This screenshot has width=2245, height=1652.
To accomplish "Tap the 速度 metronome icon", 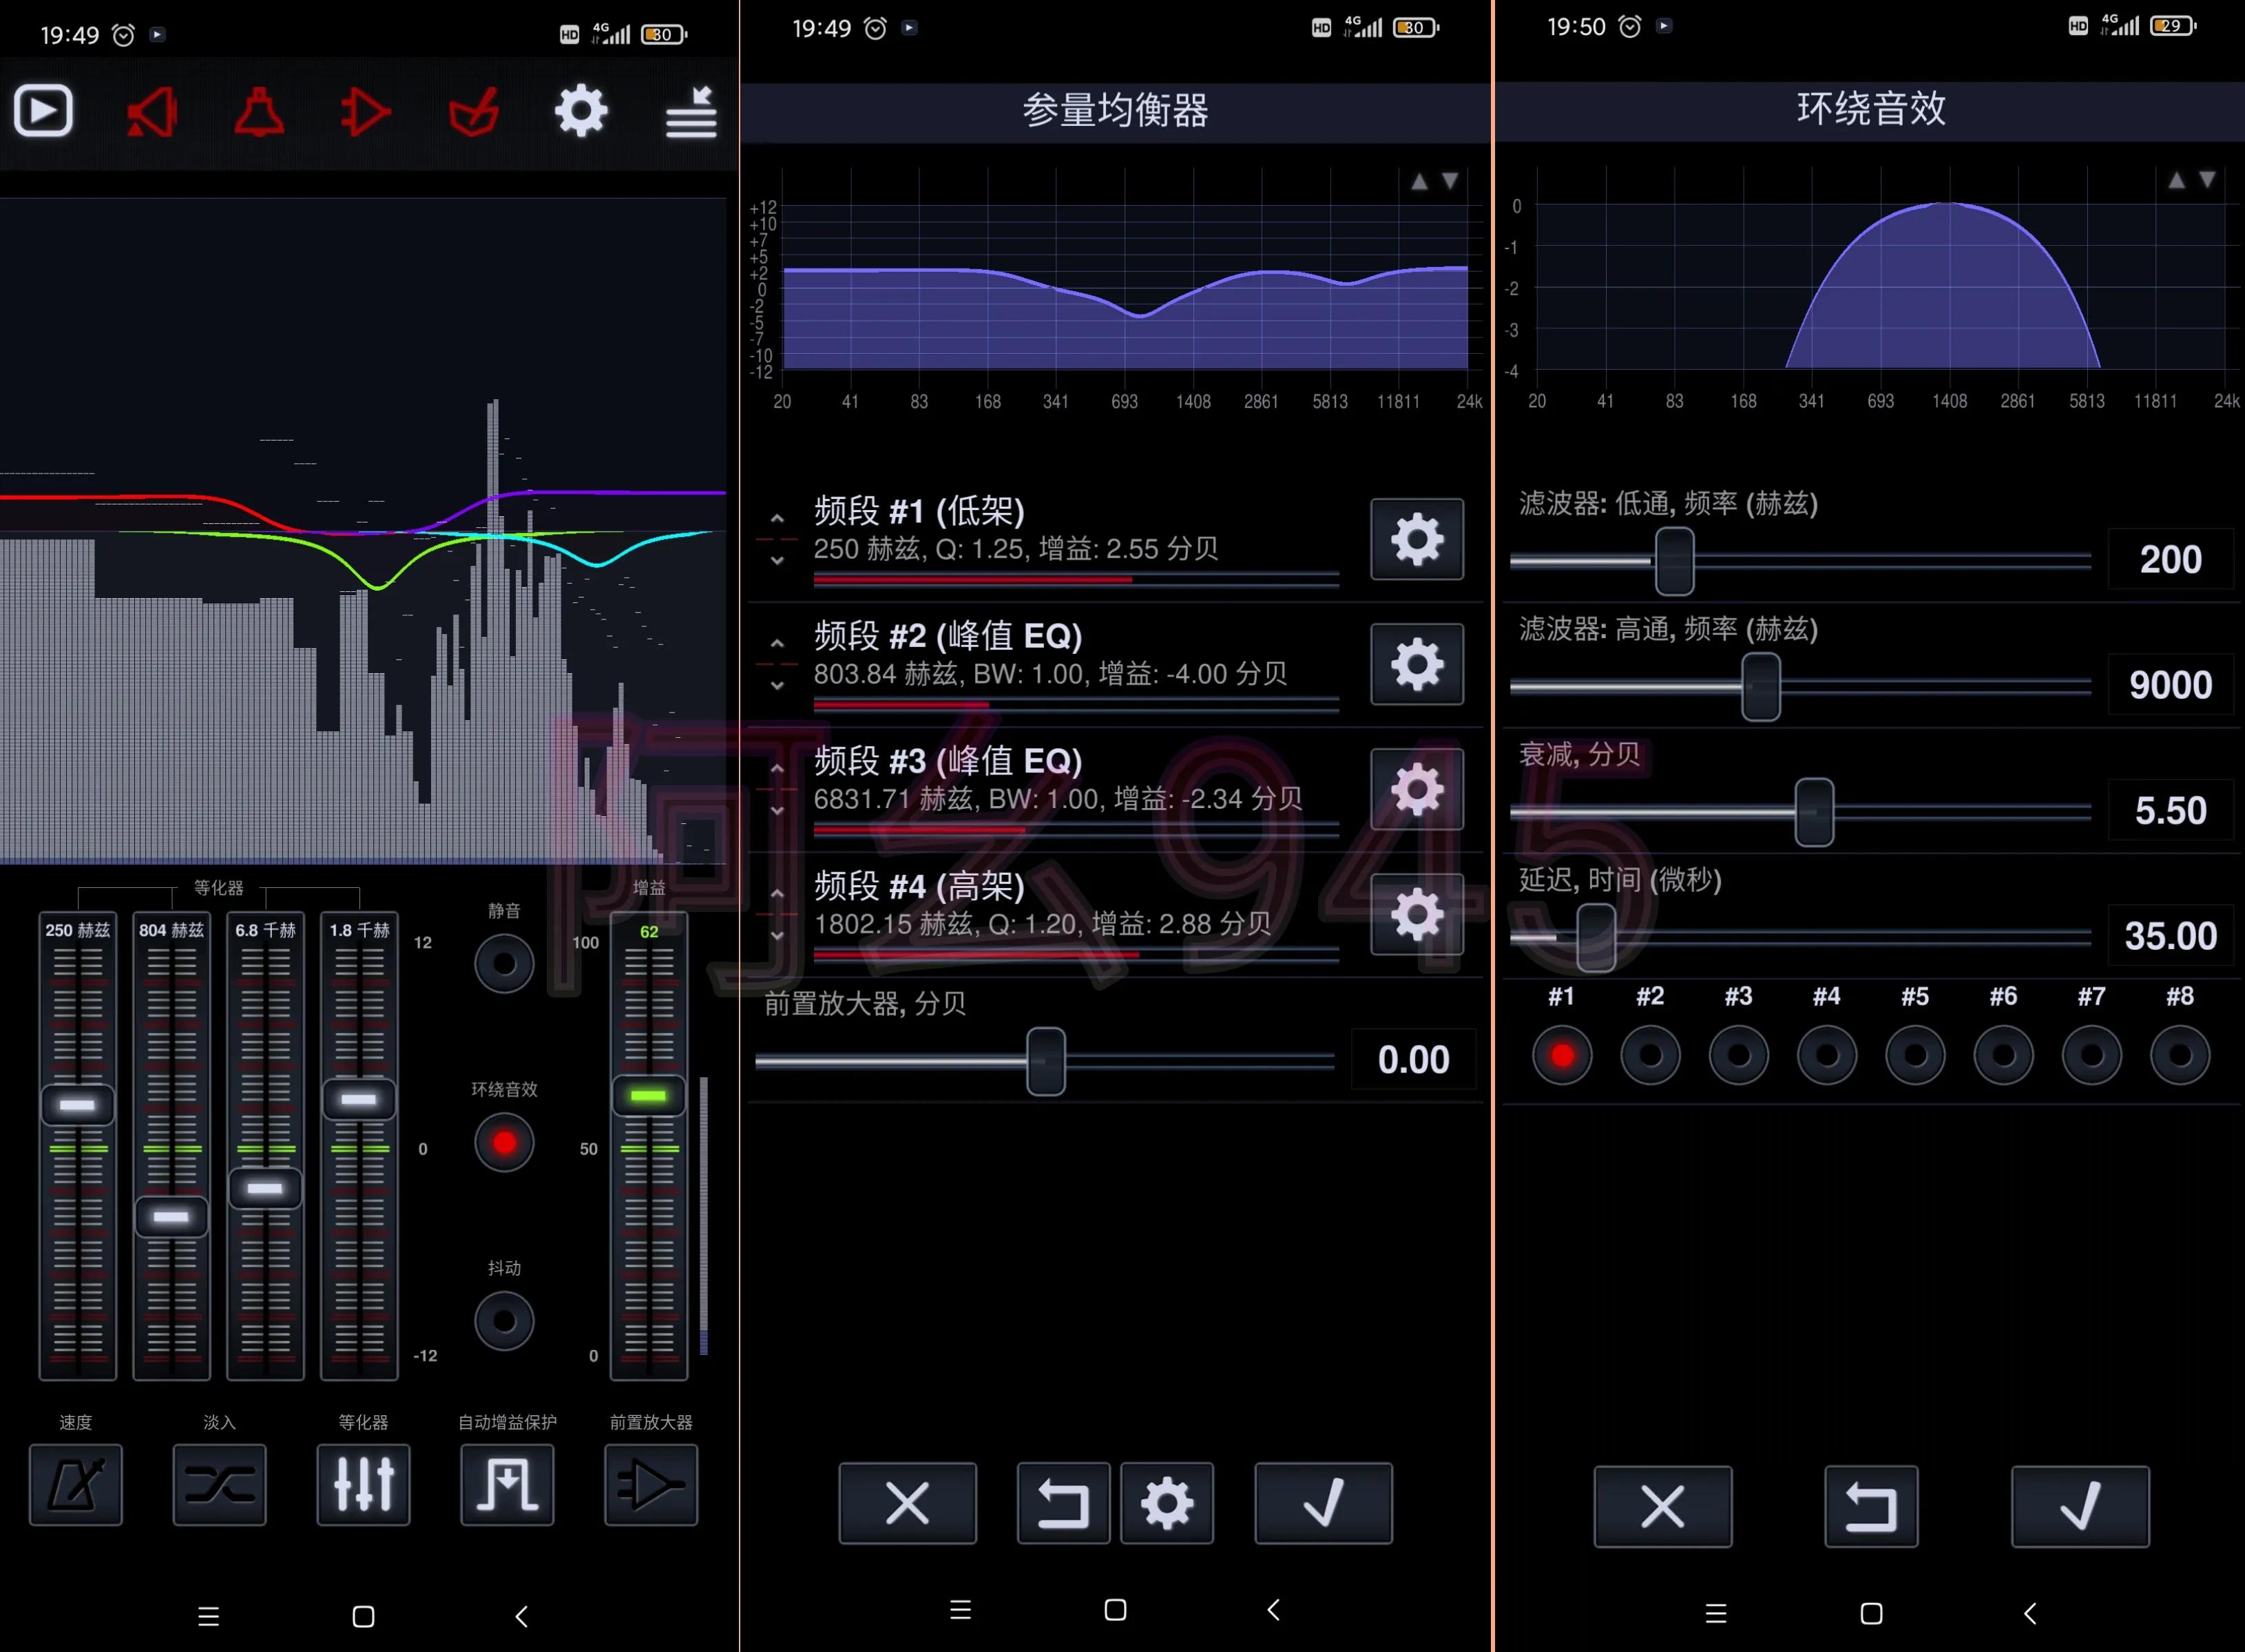I will click(x=76, y=1484).
